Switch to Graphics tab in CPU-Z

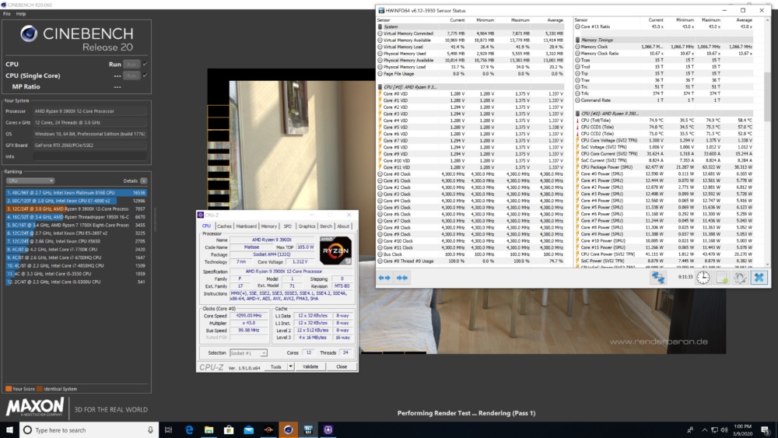307,226
